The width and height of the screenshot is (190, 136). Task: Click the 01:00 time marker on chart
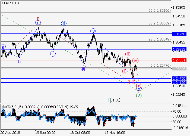click(x=115, y=100)
